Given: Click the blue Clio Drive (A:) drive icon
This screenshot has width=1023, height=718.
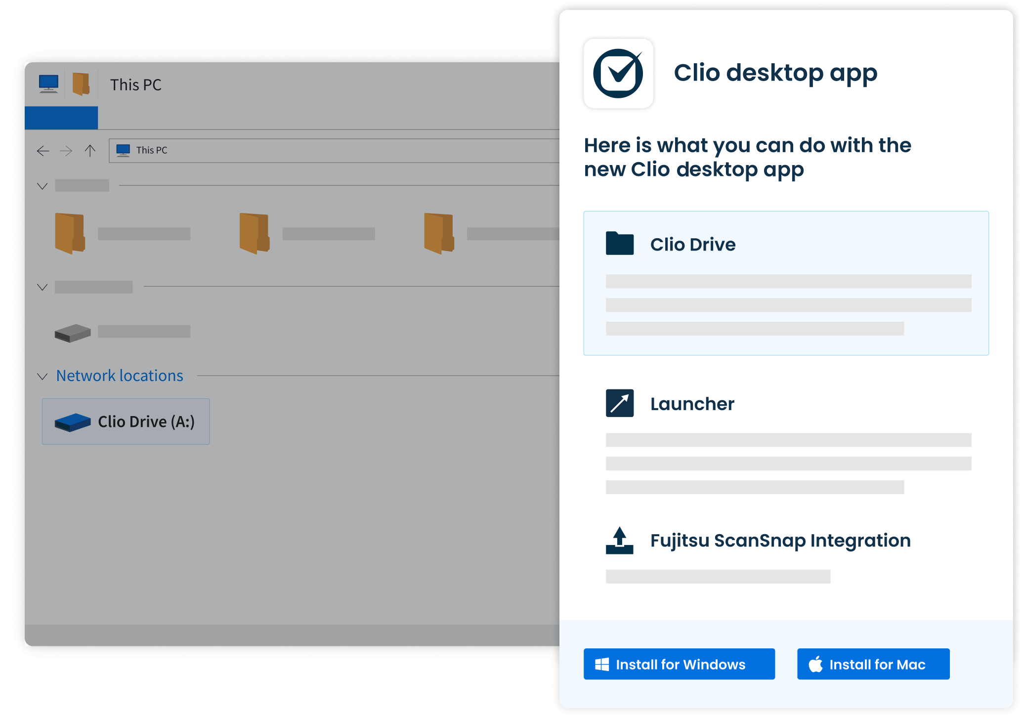Looking at the screenshot, I should [x=73, y=422].
